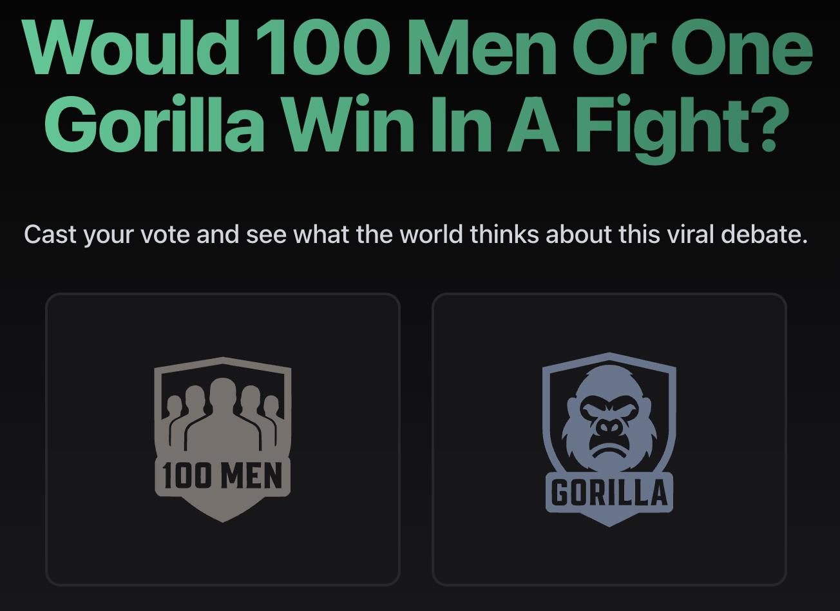This screenshot has width=840, height=611.
Task: Select the Gorilla face emblem icon
Action: pos(608,438)
